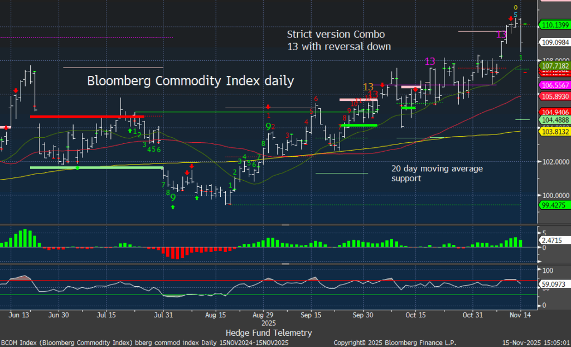
Task: Click the Hedge Fund Telemetry label
Action: [x=269, y=332]
